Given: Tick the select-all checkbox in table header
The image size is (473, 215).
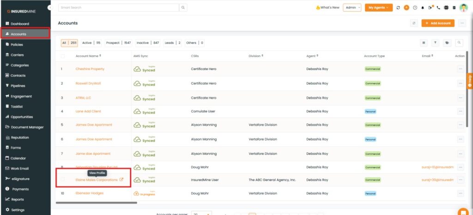Looking at the screenshot, I should pos(63,56).
